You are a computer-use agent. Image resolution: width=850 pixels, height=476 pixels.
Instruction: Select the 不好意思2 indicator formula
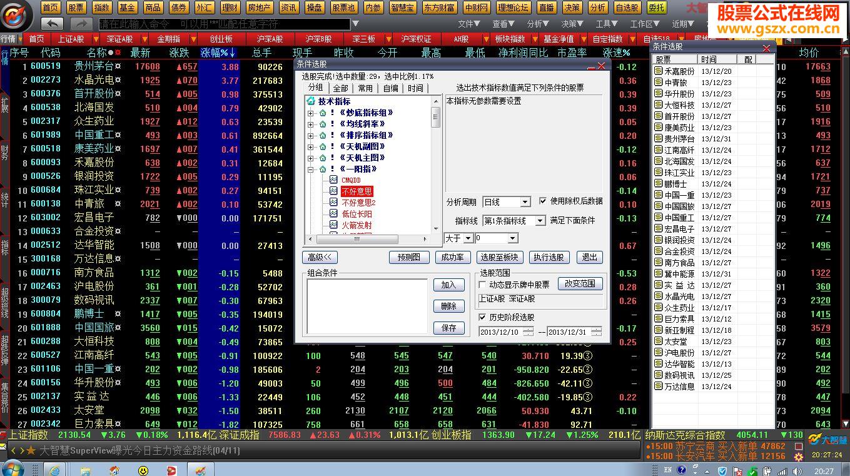click(x=358, y=203)
